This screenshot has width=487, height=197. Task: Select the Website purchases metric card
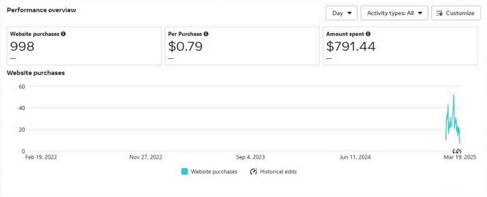click(84, 46)
